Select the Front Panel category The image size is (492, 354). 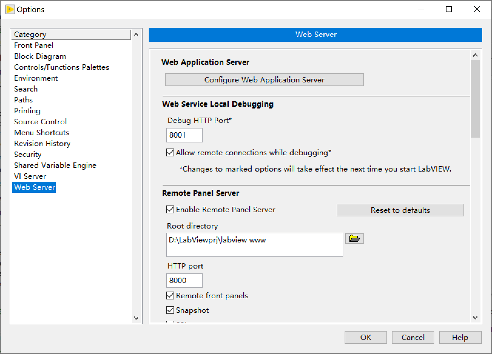[33, 45]
